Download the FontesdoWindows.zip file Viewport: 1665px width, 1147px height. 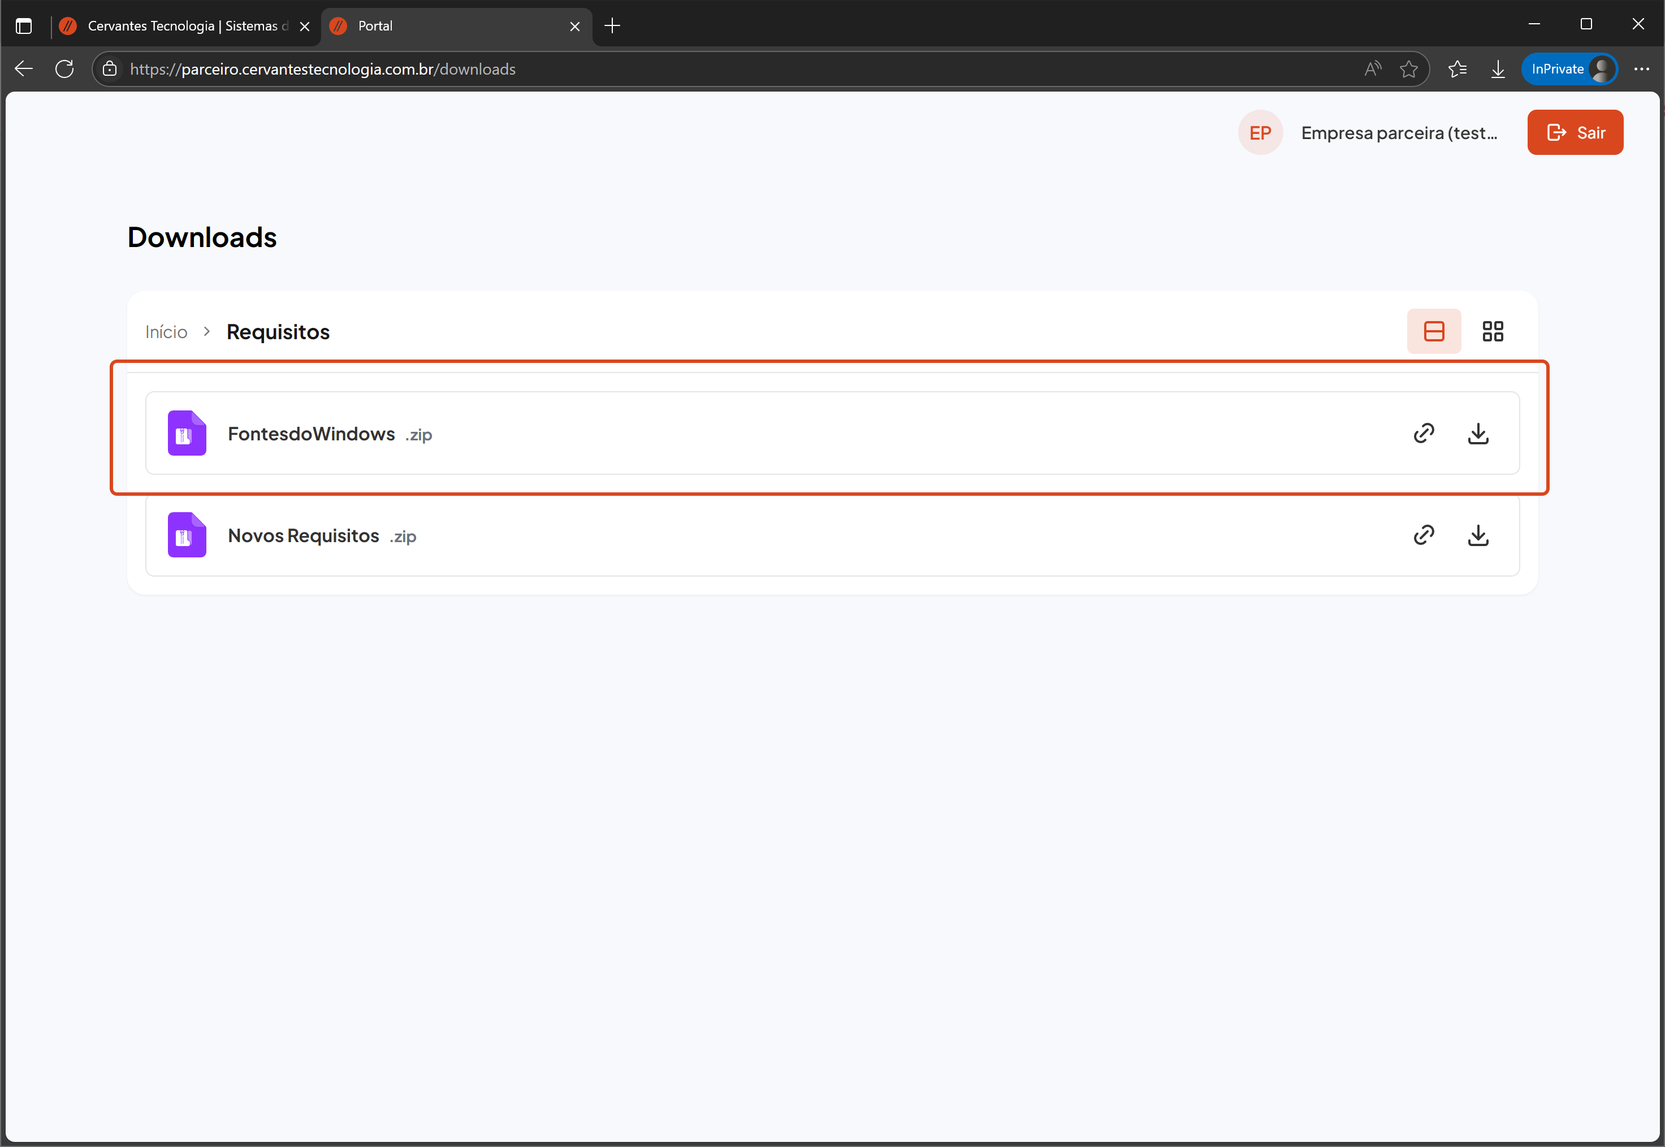(x=1477, y=434)
